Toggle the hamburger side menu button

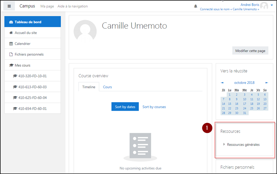pos(9,6)
